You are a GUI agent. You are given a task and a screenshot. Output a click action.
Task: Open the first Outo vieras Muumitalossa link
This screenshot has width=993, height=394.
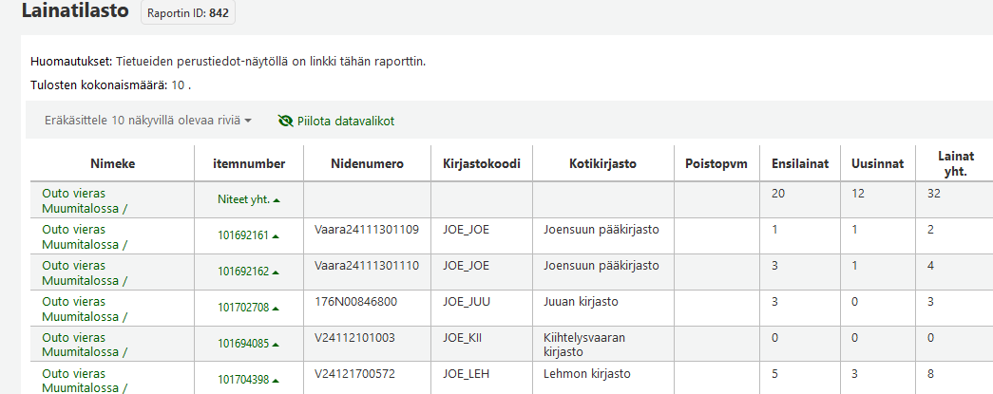[x=84, y=199]
